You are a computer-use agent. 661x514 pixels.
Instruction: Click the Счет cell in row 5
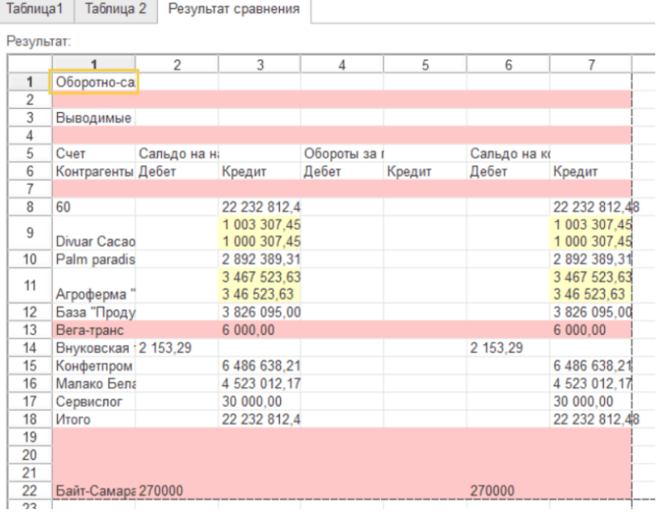(93, 153)
